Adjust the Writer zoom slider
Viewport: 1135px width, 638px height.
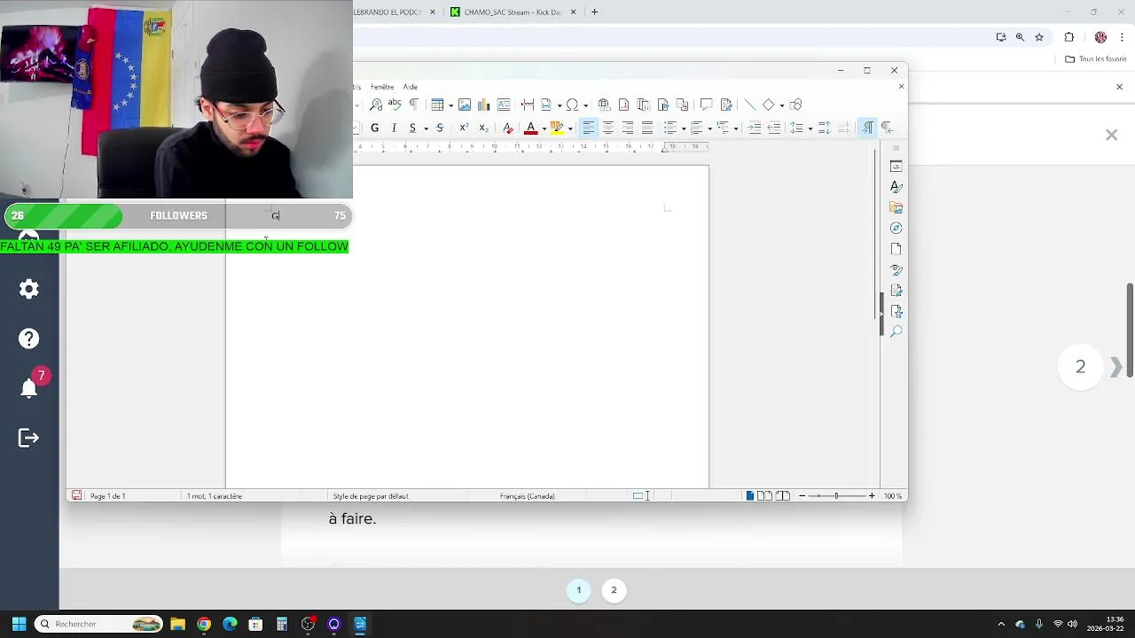coord(836,496)
